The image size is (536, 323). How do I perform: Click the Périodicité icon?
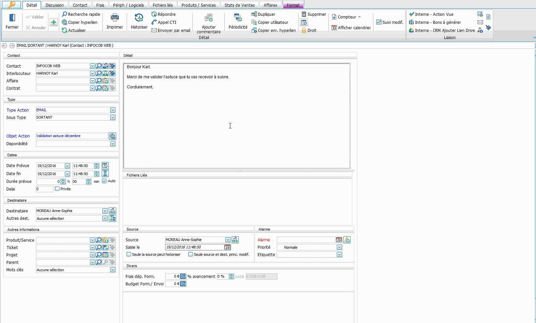[238, 18]
